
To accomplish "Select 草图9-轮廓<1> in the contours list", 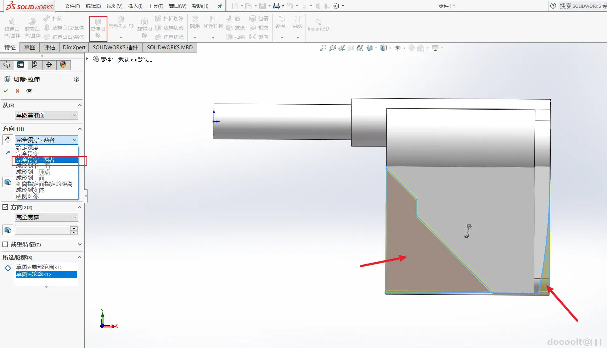I will click(46, 274).
